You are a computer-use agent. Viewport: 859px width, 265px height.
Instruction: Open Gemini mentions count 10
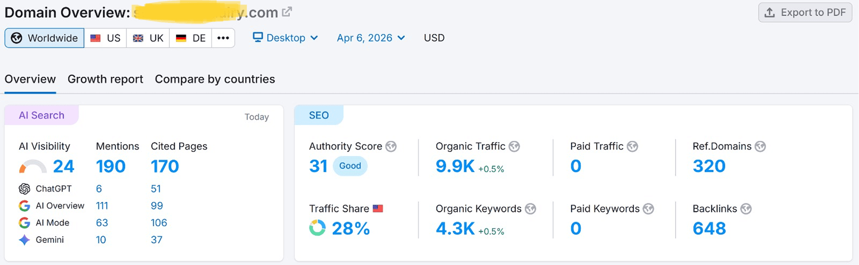point(101,240)
